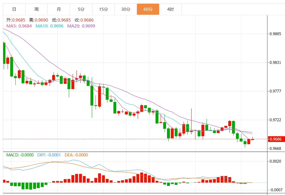Show the 30分 interval chart
The height and width of the screenshot is (195, 285).
coord(126,9)
